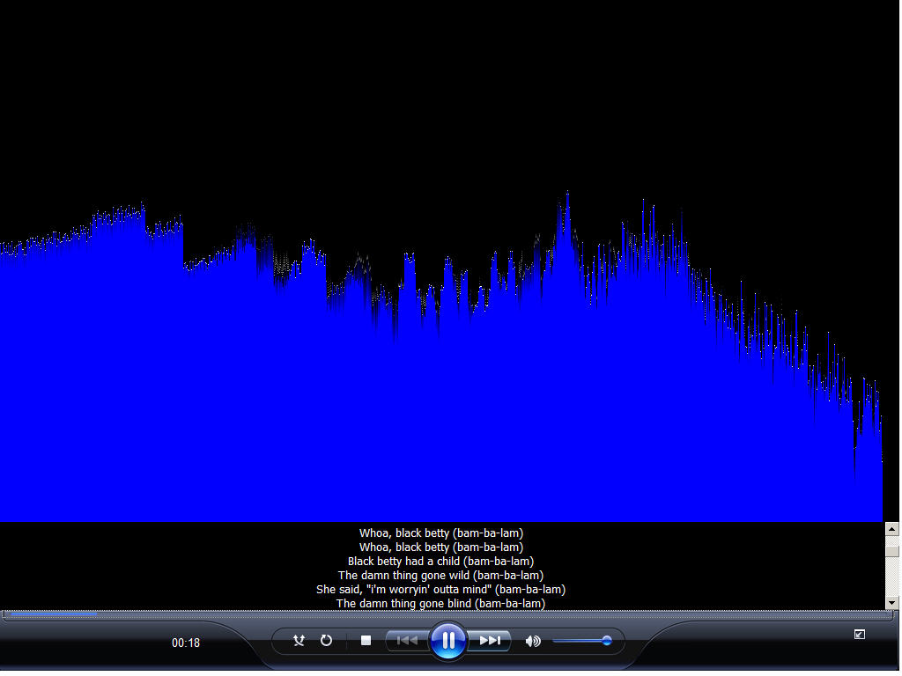Turn on shuffle playback
Viewport: 902px width, 676px height.
[299, 641]
